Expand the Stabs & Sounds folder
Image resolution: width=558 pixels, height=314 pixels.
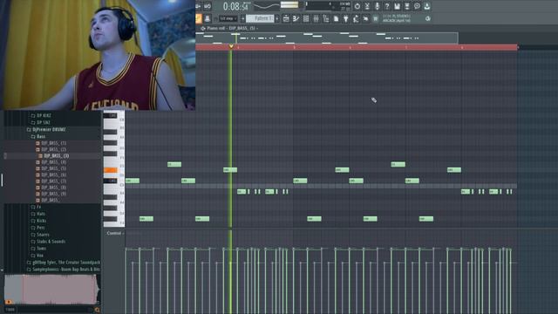pos(48,242)
